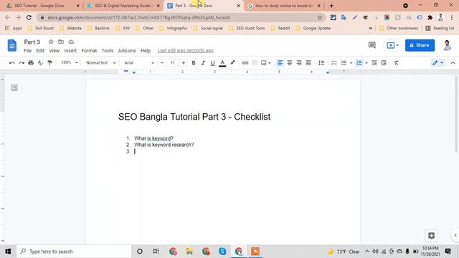Viewport: 459px width, 258px height.
Task: Open the text color picker
Action: coord(222,62)
